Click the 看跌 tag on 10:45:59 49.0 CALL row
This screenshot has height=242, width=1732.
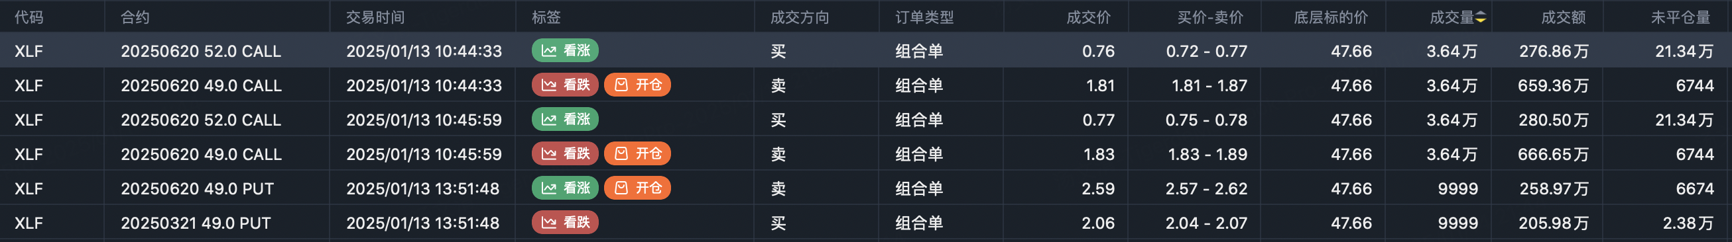565,154
